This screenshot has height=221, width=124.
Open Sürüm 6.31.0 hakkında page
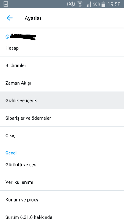click(62, 215)
